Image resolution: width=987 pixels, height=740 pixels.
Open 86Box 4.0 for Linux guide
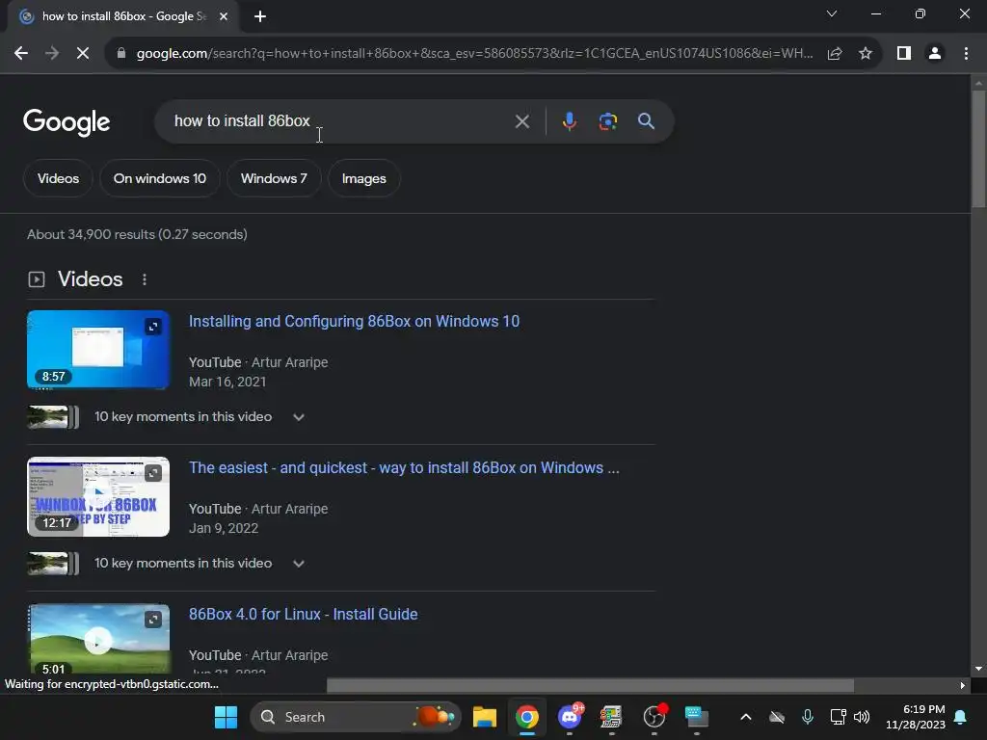point(303,614)
